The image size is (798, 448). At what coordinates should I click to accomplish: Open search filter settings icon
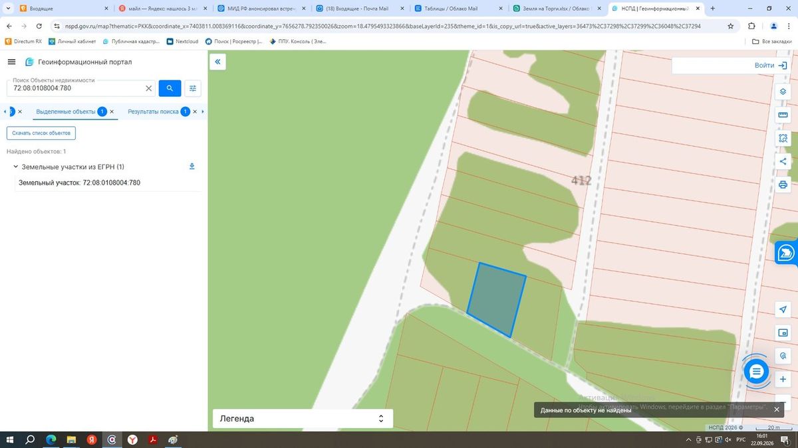[x=193, y=88]
